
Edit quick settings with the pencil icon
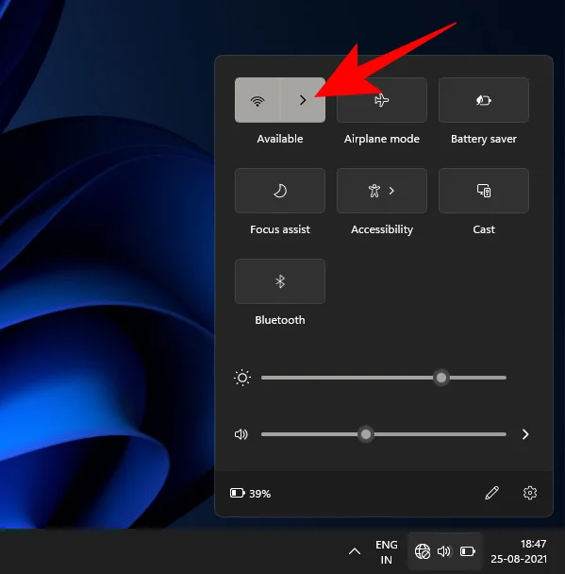point(491,493)
